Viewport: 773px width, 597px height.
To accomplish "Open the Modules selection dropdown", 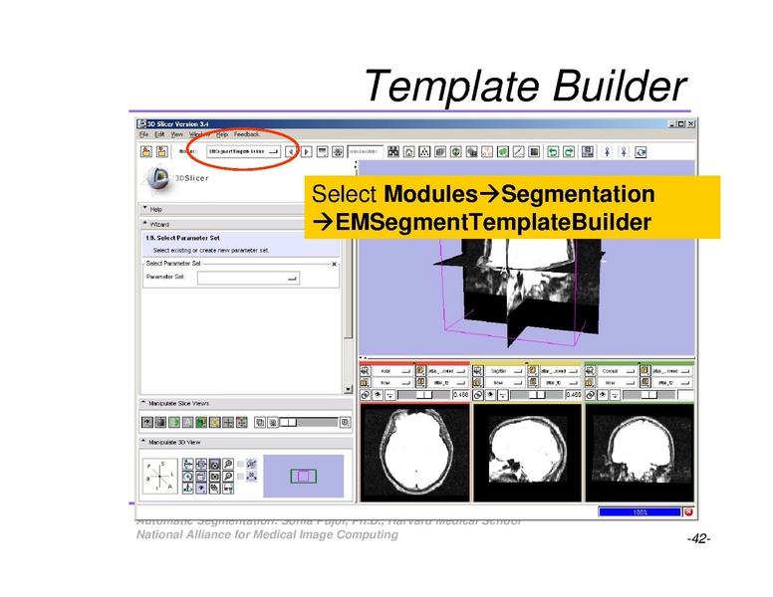I will (x=243, y=151).
